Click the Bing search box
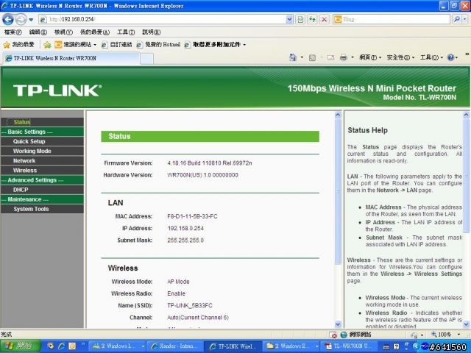The height and width of the screenshot is (353, 471). click(392, 20)
